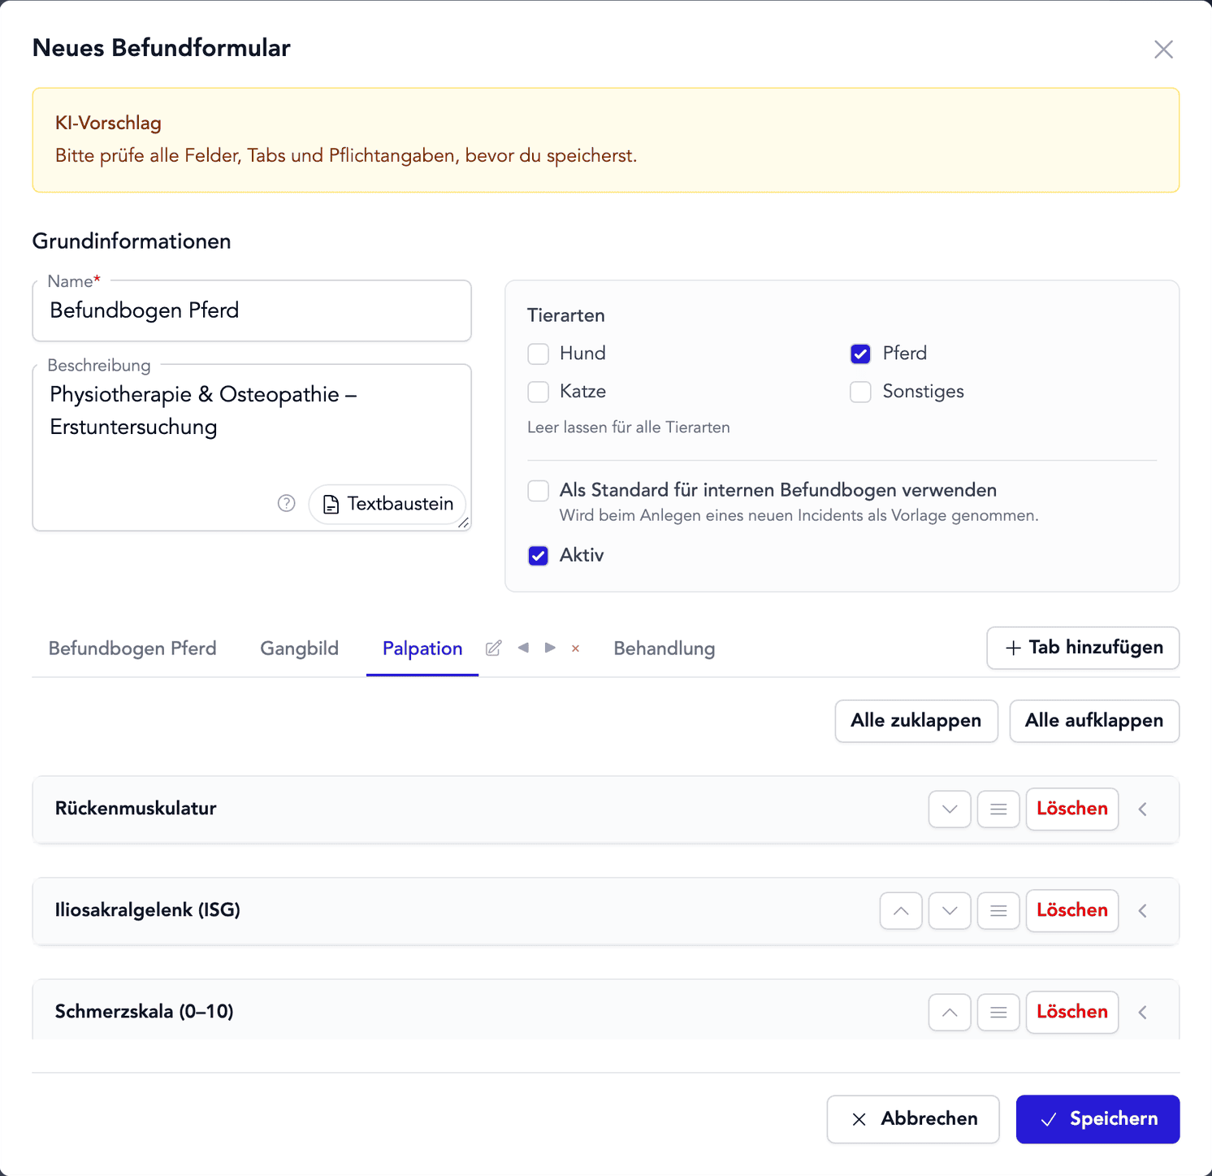Insert a Textbaustein into the description
The height and width of the screenshot is (1176, 1212).
(x=387, y=504)
